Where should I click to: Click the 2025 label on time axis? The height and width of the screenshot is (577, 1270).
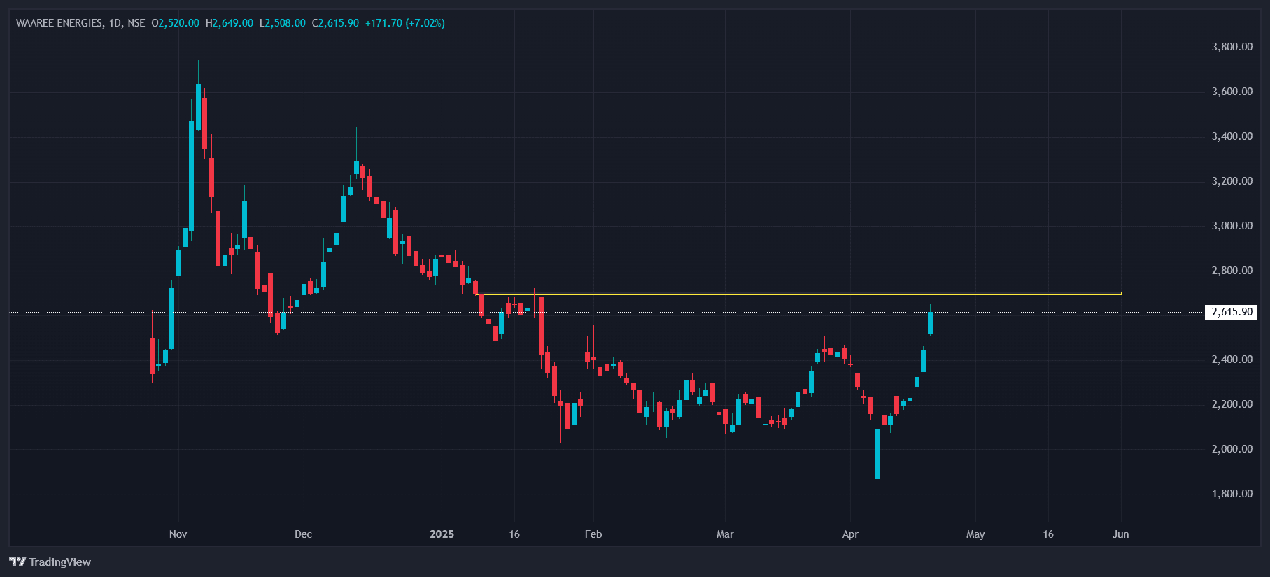(x=442, y=534)
